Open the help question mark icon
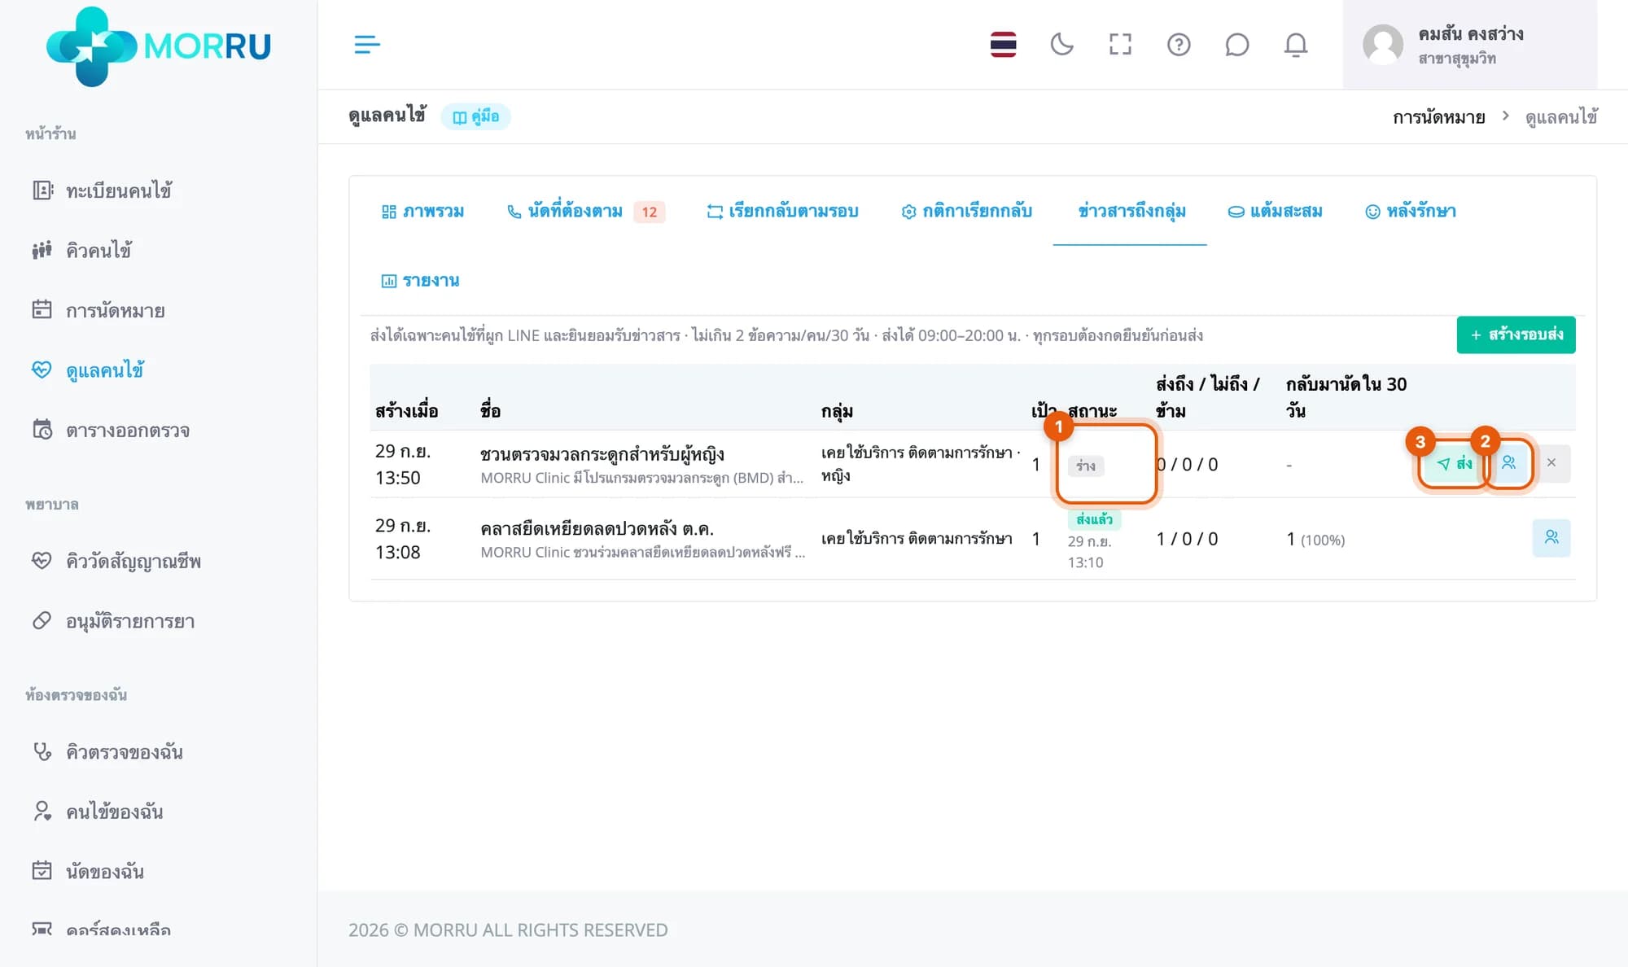 point(1179,45)
